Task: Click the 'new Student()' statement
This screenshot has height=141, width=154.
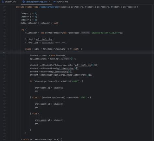Action: [49, 56]
